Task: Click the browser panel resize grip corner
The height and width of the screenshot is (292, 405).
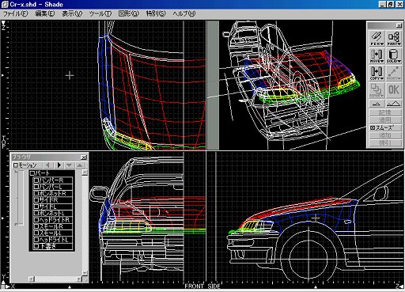Action: pyautogui.click(x=85, y=279)
